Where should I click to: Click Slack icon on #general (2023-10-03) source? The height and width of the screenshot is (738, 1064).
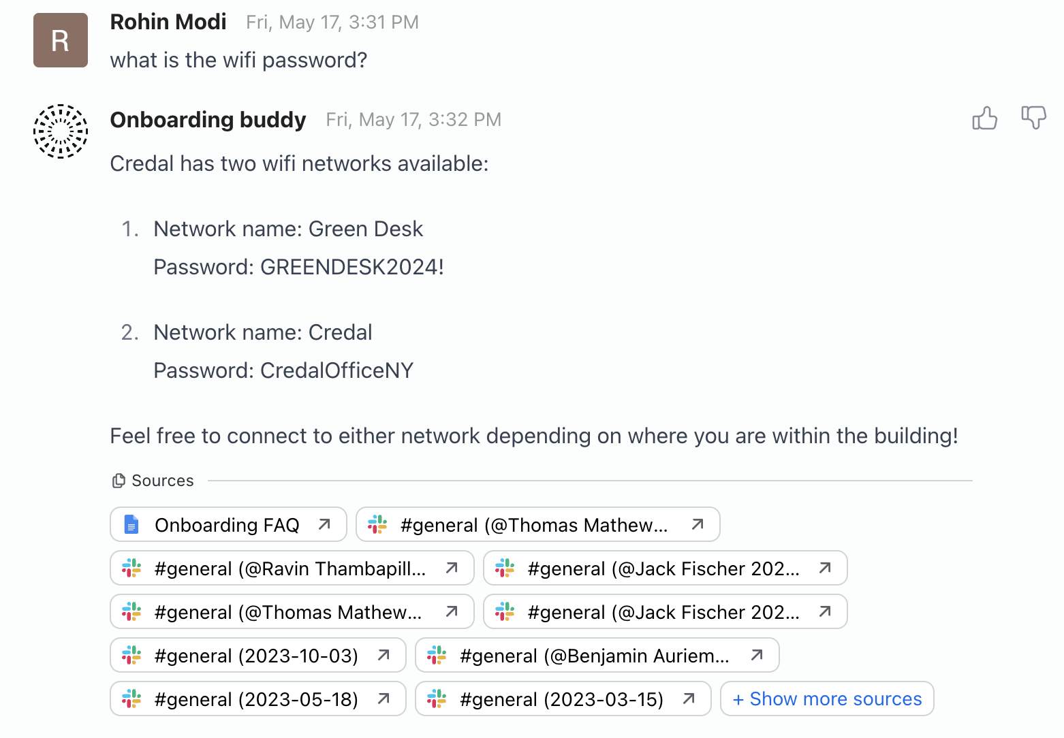[x=131, y=656]
